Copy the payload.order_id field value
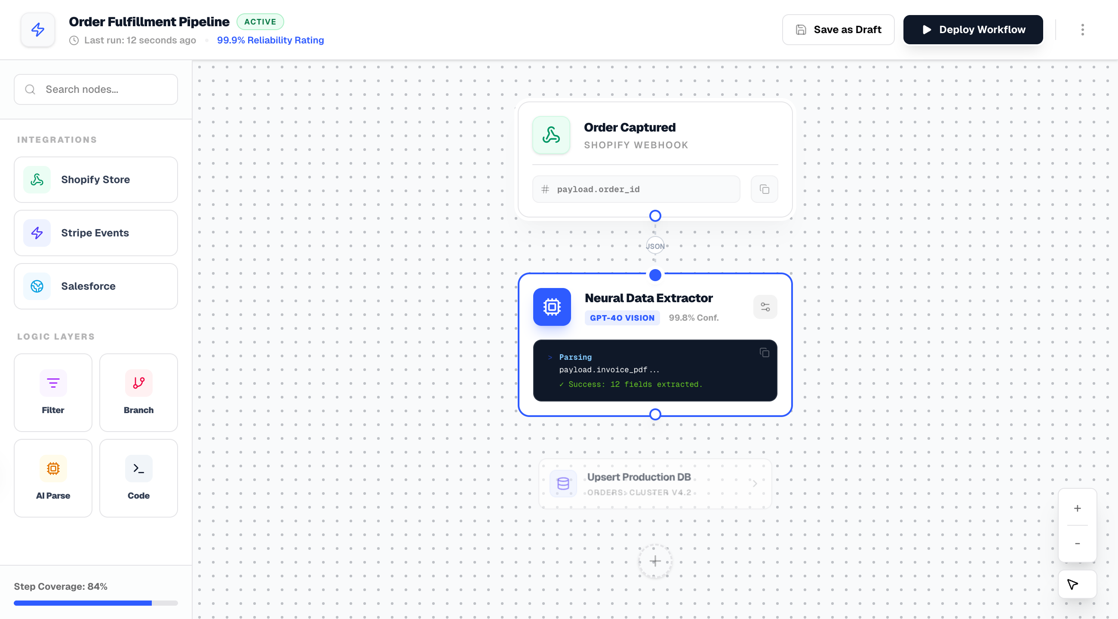 click(764, 189)
